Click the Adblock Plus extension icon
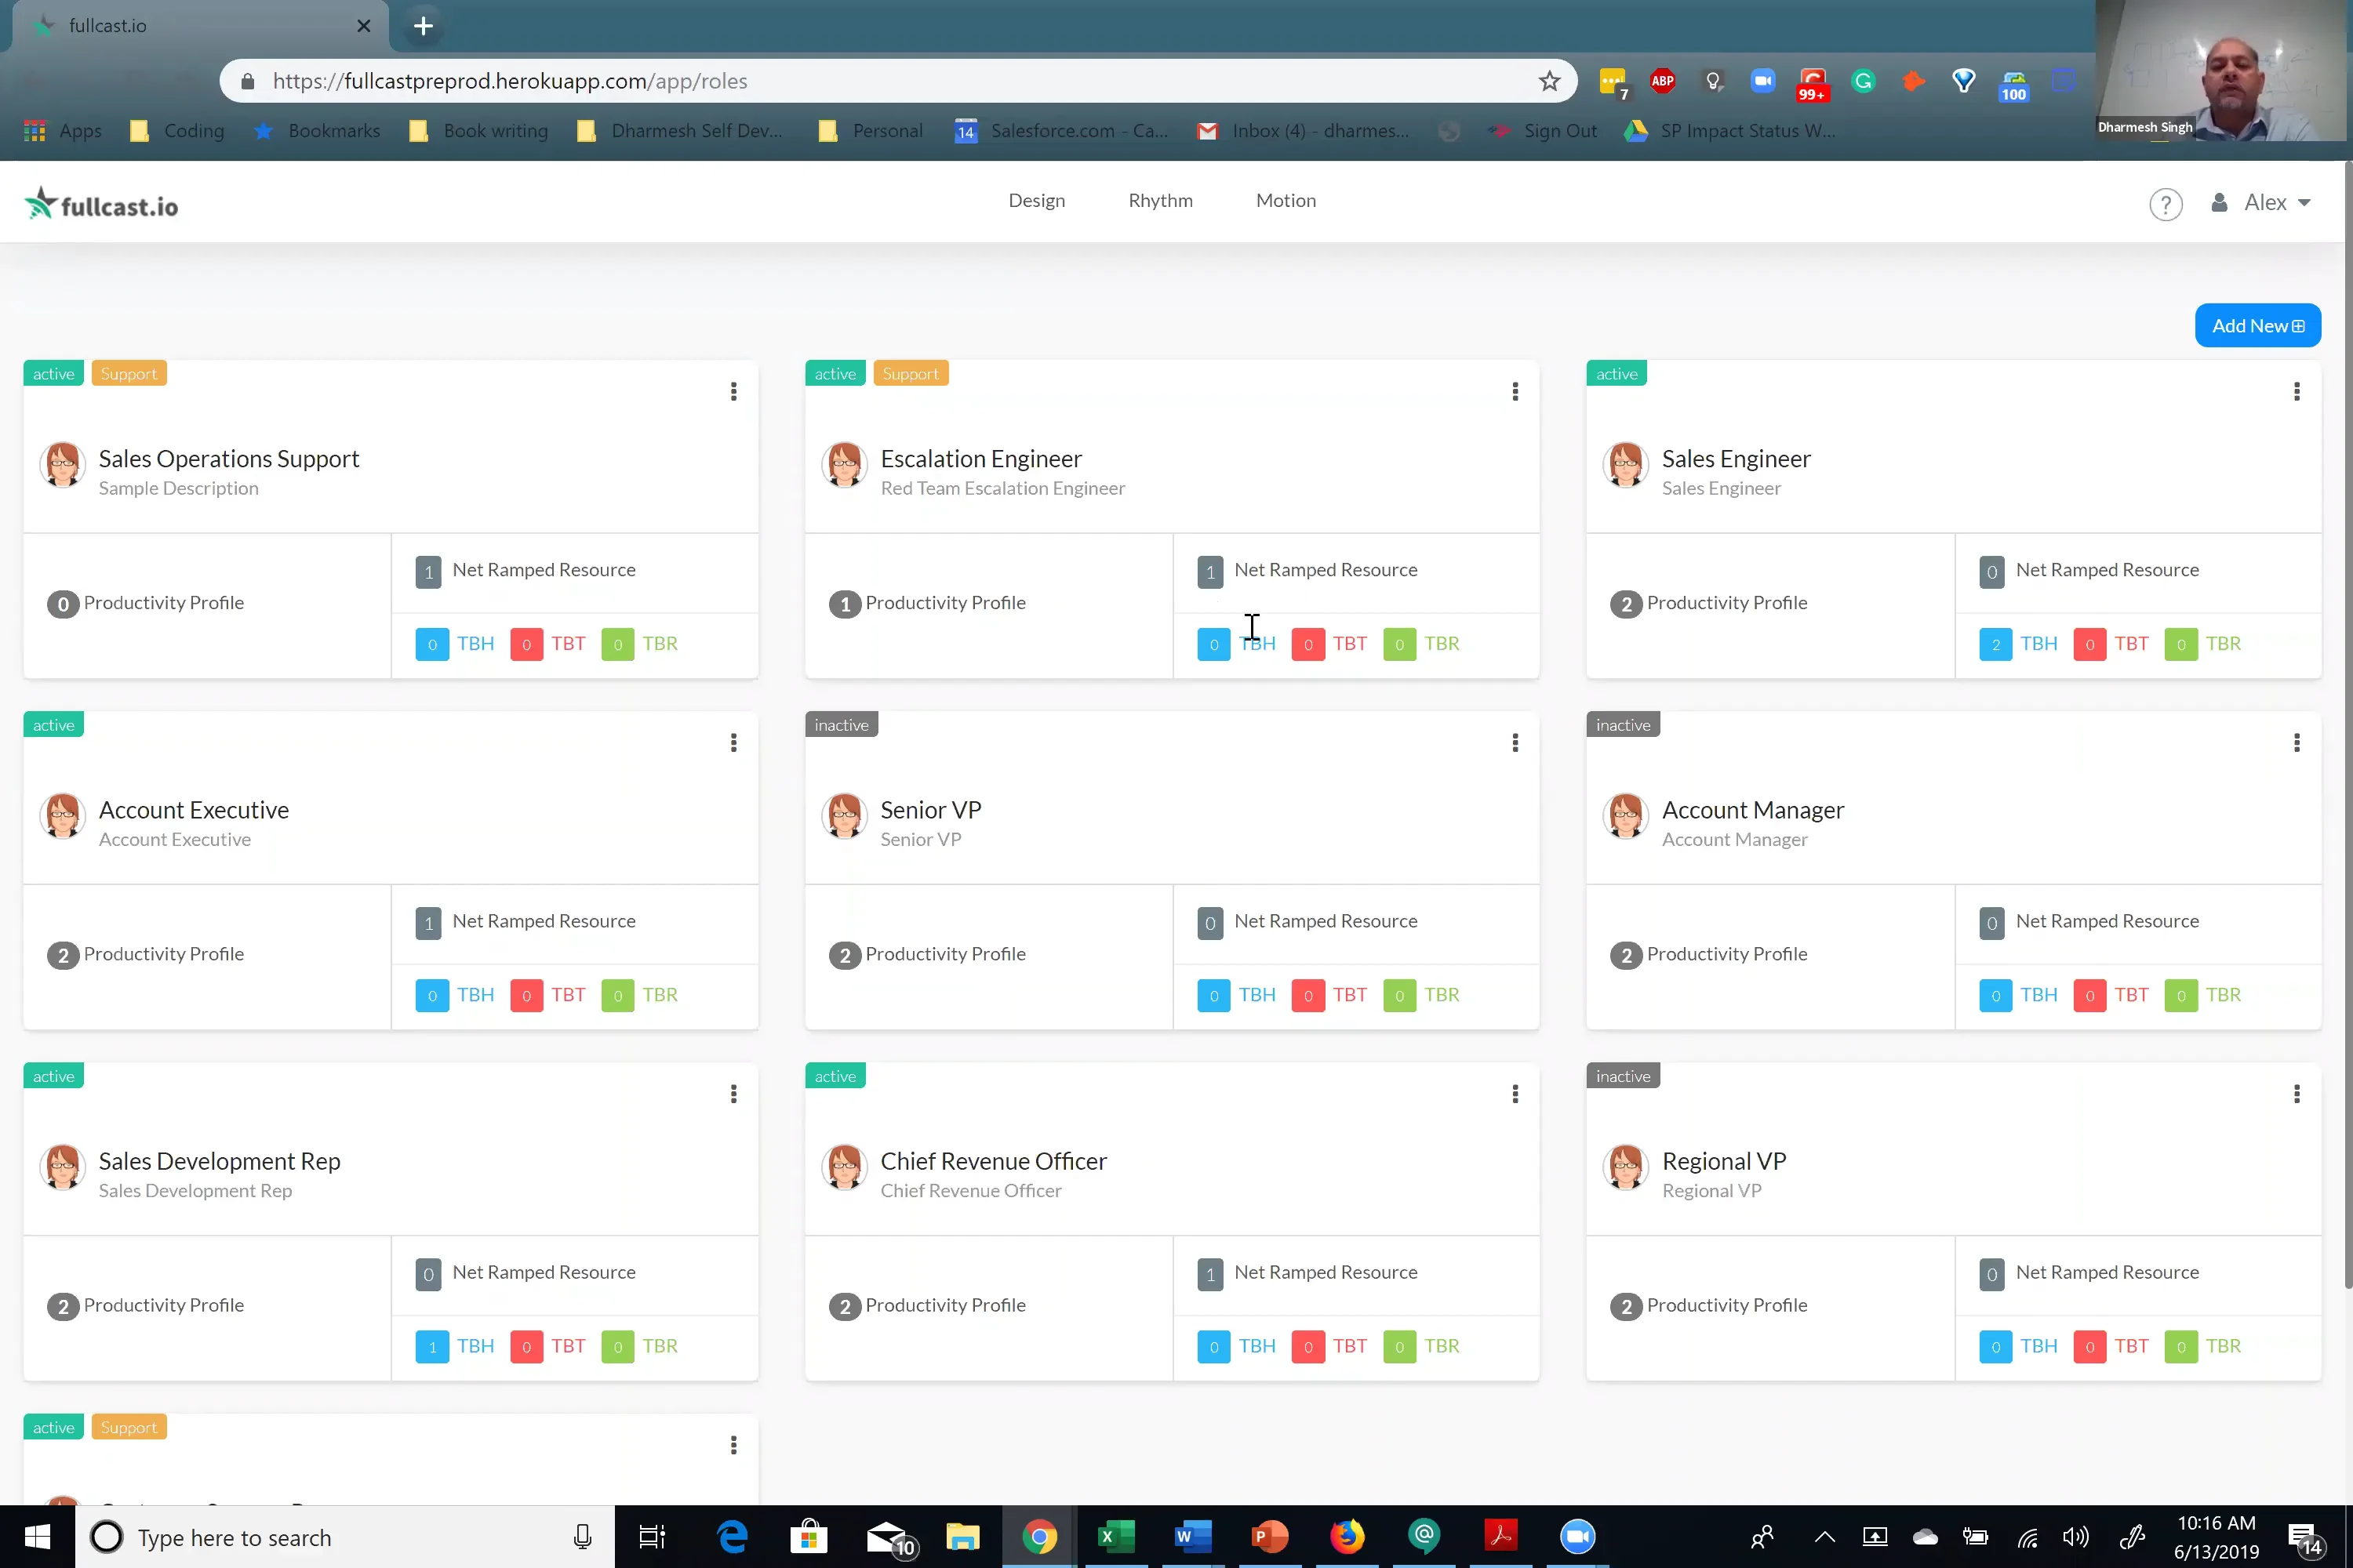The image size is (2353, 1568). tap(1664, 82)
